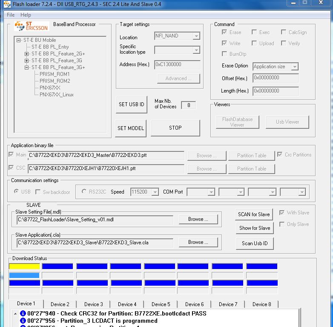The image size is (333, 327).
Task: Browse for the Slave Application cla file
Action: [x=198, y=242]
